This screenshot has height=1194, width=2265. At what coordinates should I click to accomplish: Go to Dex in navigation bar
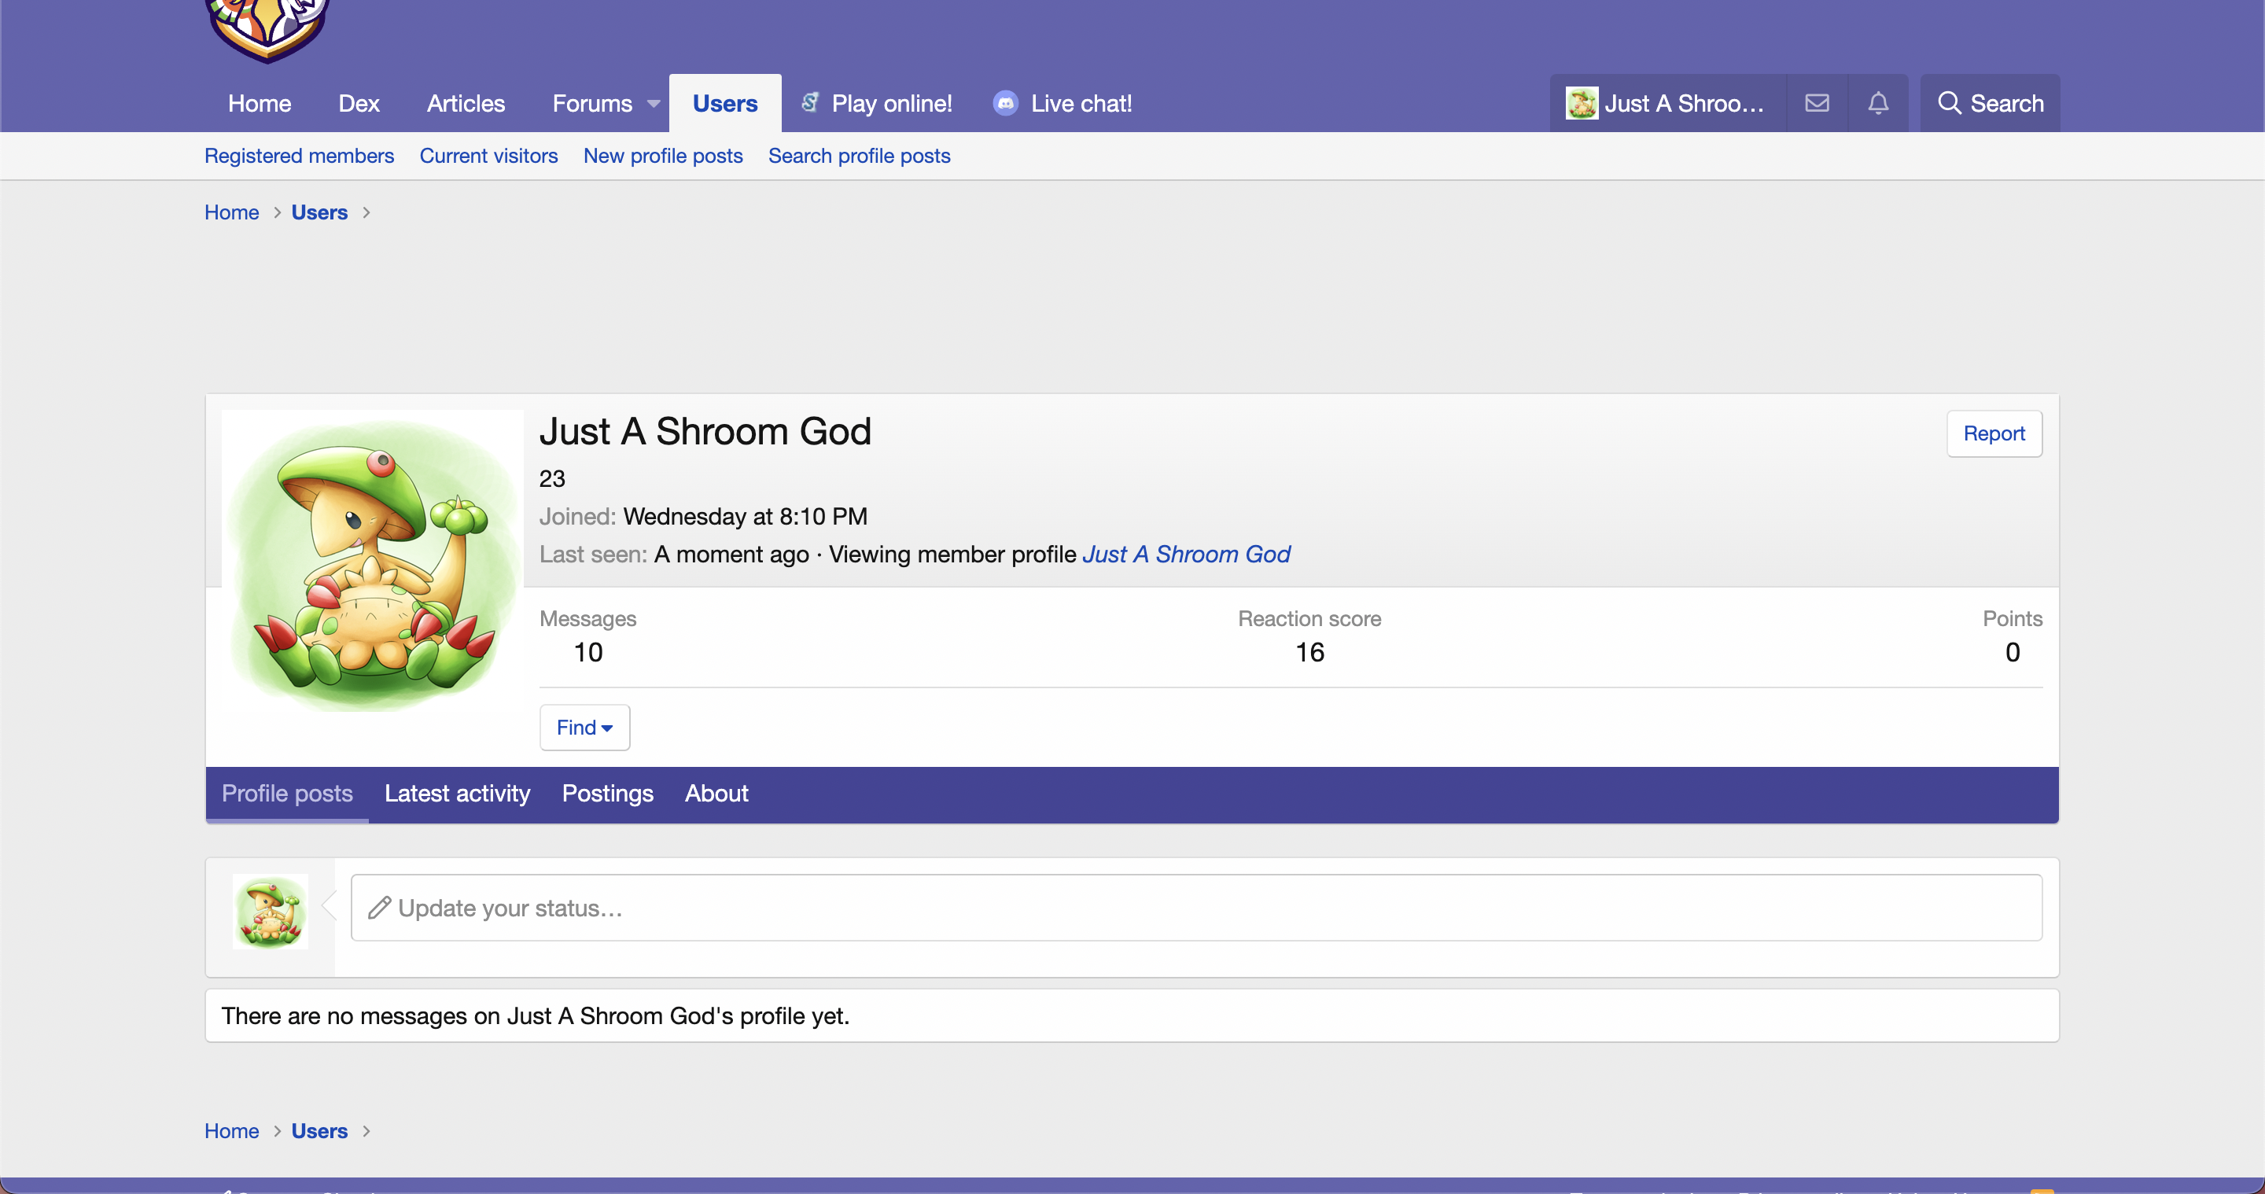(x=359, y=104)
